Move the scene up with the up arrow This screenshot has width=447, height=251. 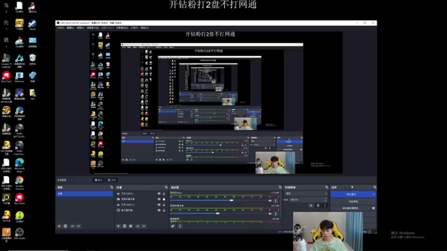coord(73,226)
